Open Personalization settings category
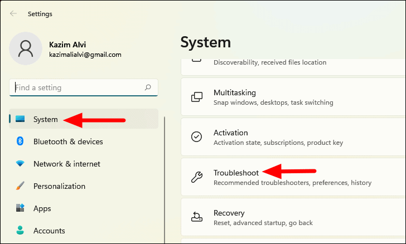The height and width of the screenshot is (244, 406). [x=84, y=186]
